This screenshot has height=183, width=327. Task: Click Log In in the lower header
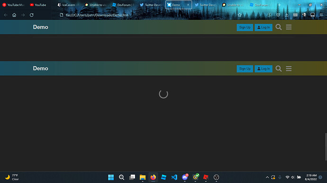point(263,69)
